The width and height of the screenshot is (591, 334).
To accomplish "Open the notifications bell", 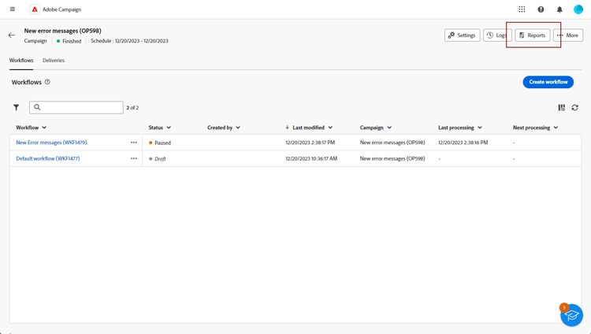I will coord(559,9).
